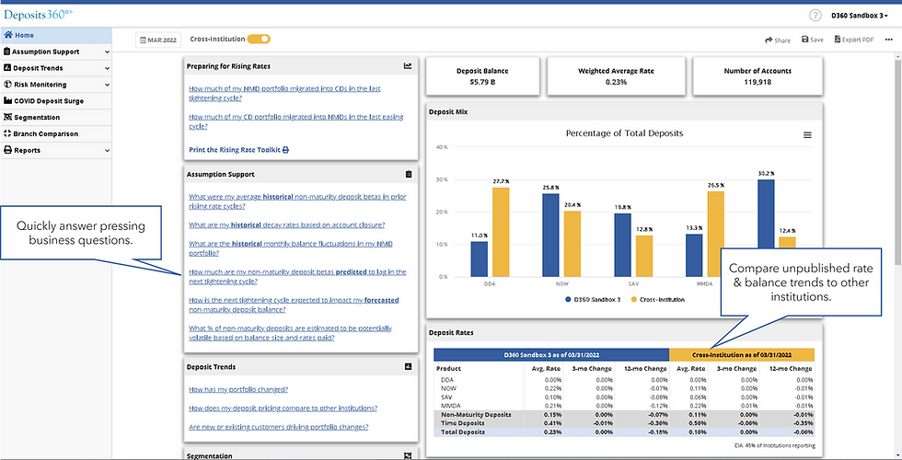Screen dimensions: 902x460
Task: Click the blue DDA bar at 11.0%
Action: [480, 259]
